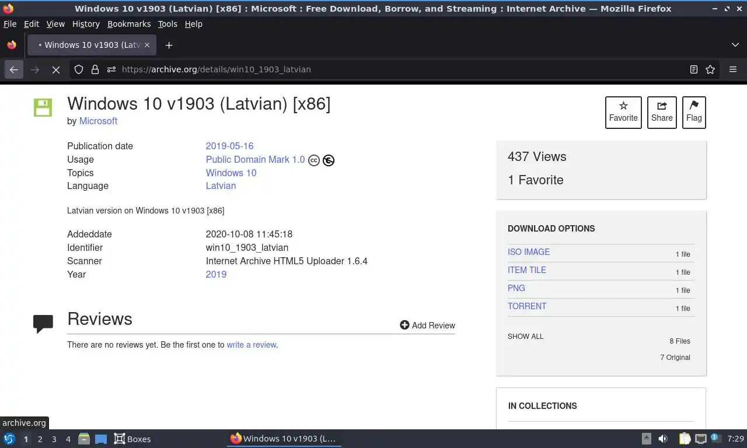
Task: Click the 7 Original files text
Action: pyautogui.click(x=675, y=358)
